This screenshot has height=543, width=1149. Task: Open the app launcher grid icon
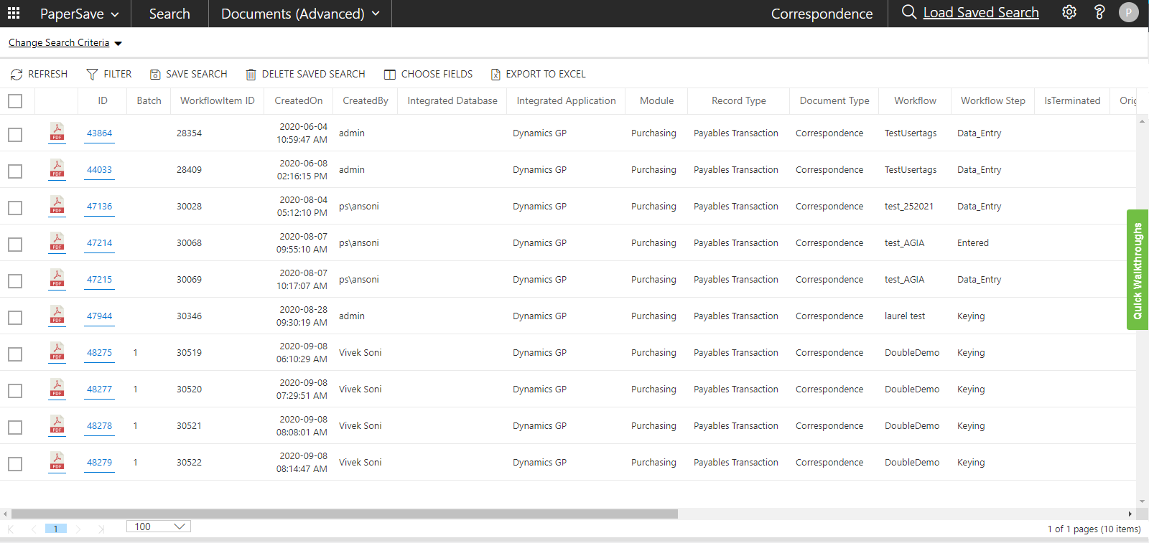pos(14,13)
